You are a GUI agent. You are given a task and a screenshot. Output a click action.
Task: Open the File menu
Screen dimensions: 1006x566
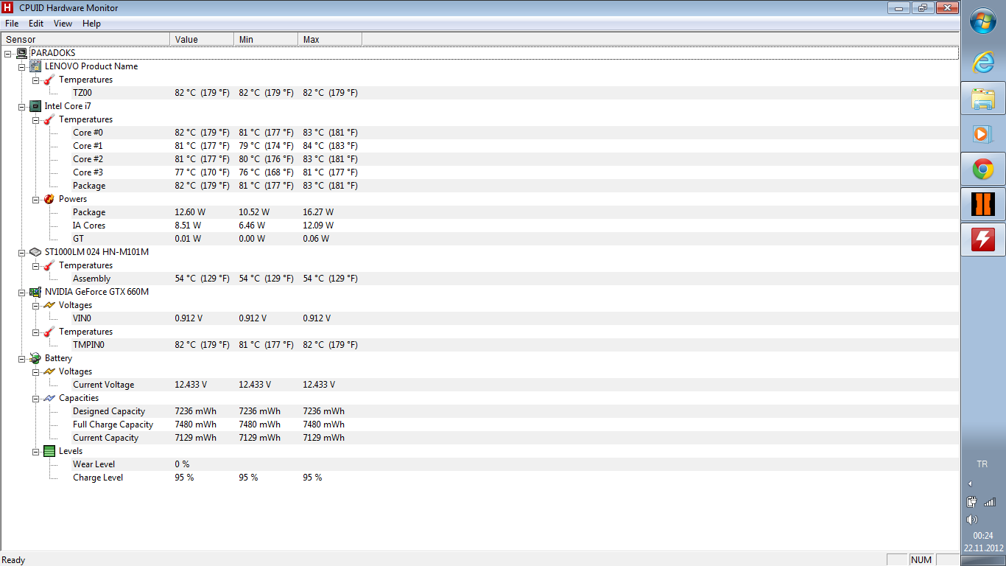tap(12, 24)
